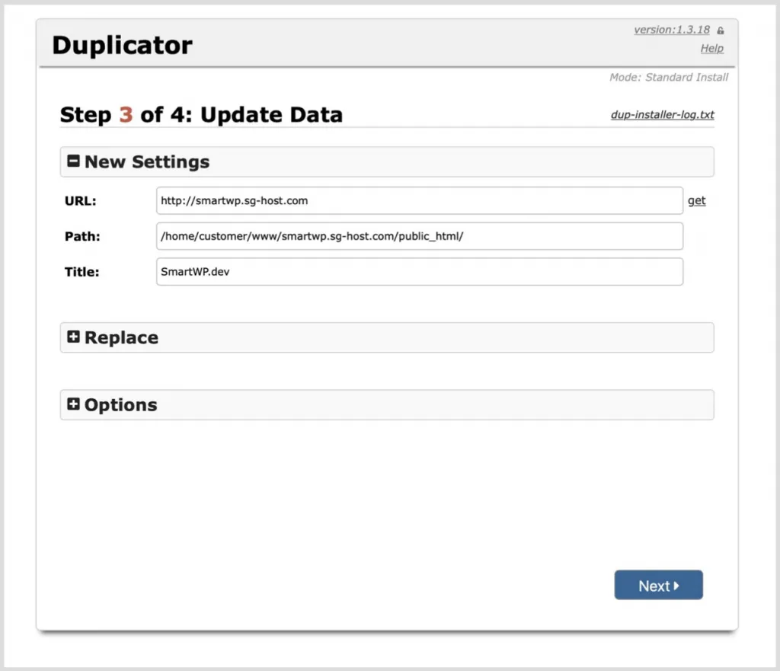Click the get link beside the URL
The width and height of the screenshot is (780, 671).
(x=697, y=200)
